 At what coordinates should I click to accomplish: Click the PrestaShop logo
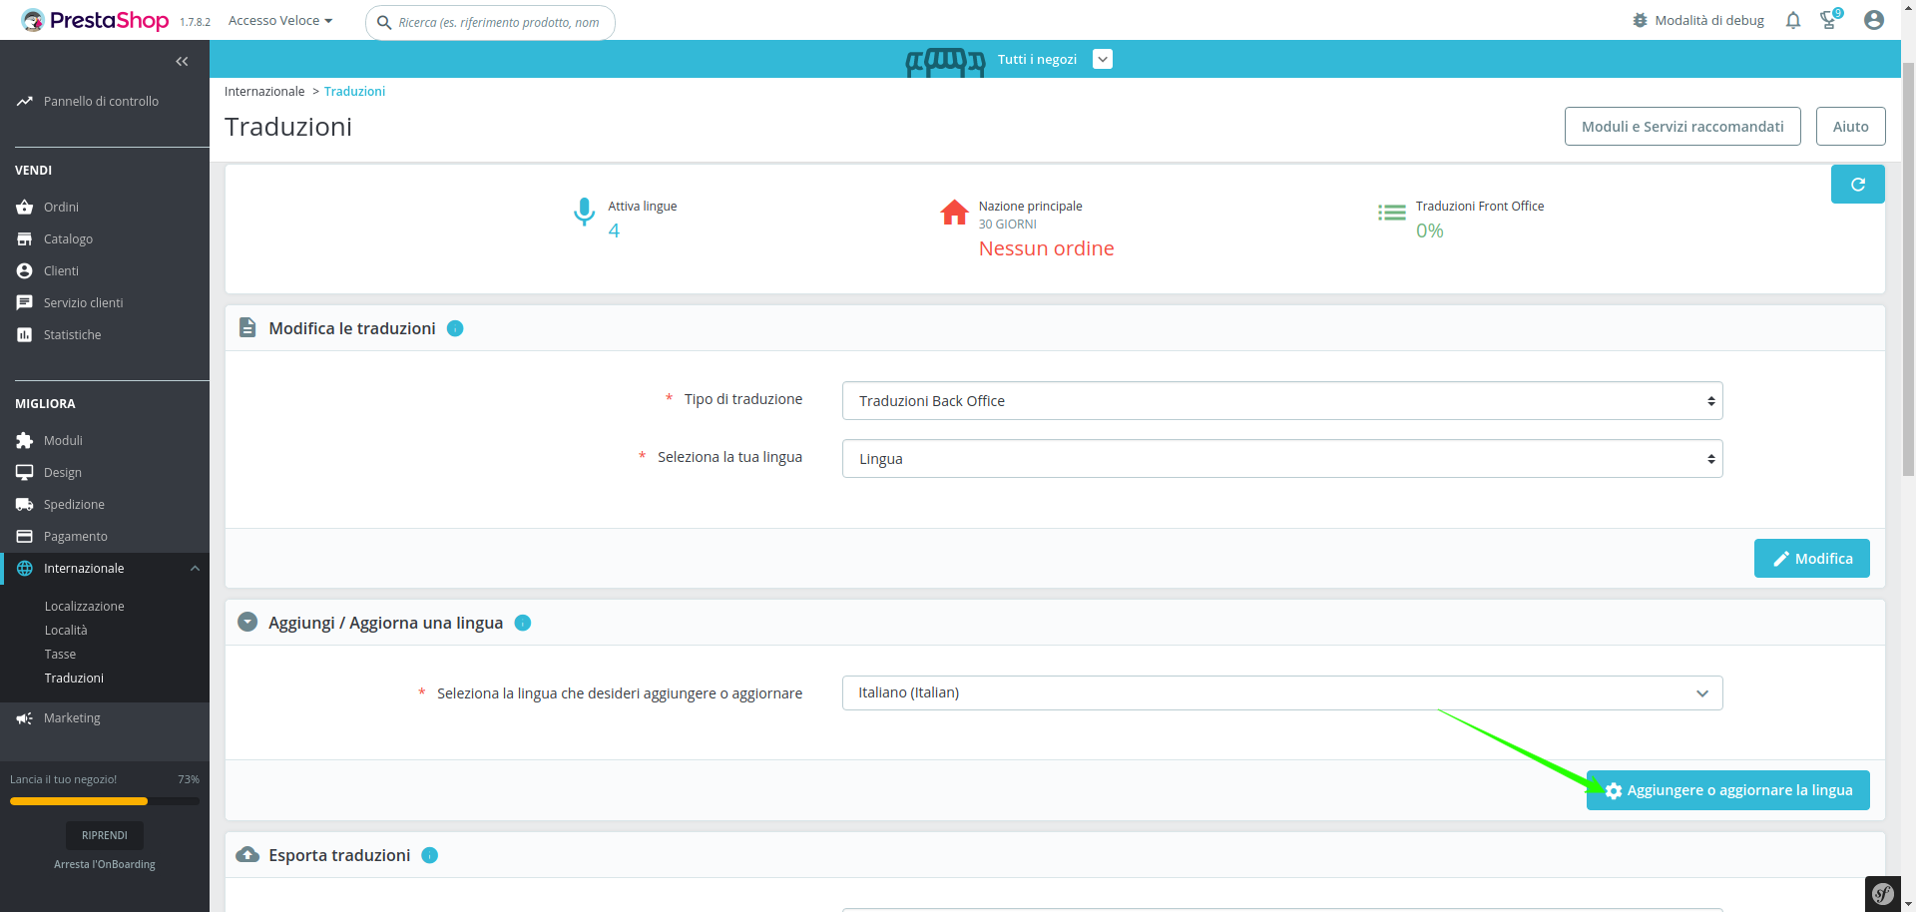[x=95, y=20]
